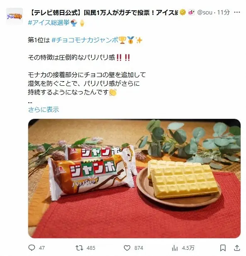Enlarge the Choco Monaka Jumbo photo
This screenshot has height=256, width=246.
pyautogui.click(x=134, y=178)
